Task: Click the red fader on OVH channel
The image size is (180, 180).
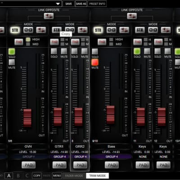Action: pos(27,118)
